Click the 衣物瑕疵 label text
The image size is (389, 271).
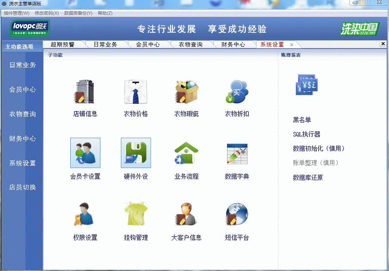click(186, 114)
